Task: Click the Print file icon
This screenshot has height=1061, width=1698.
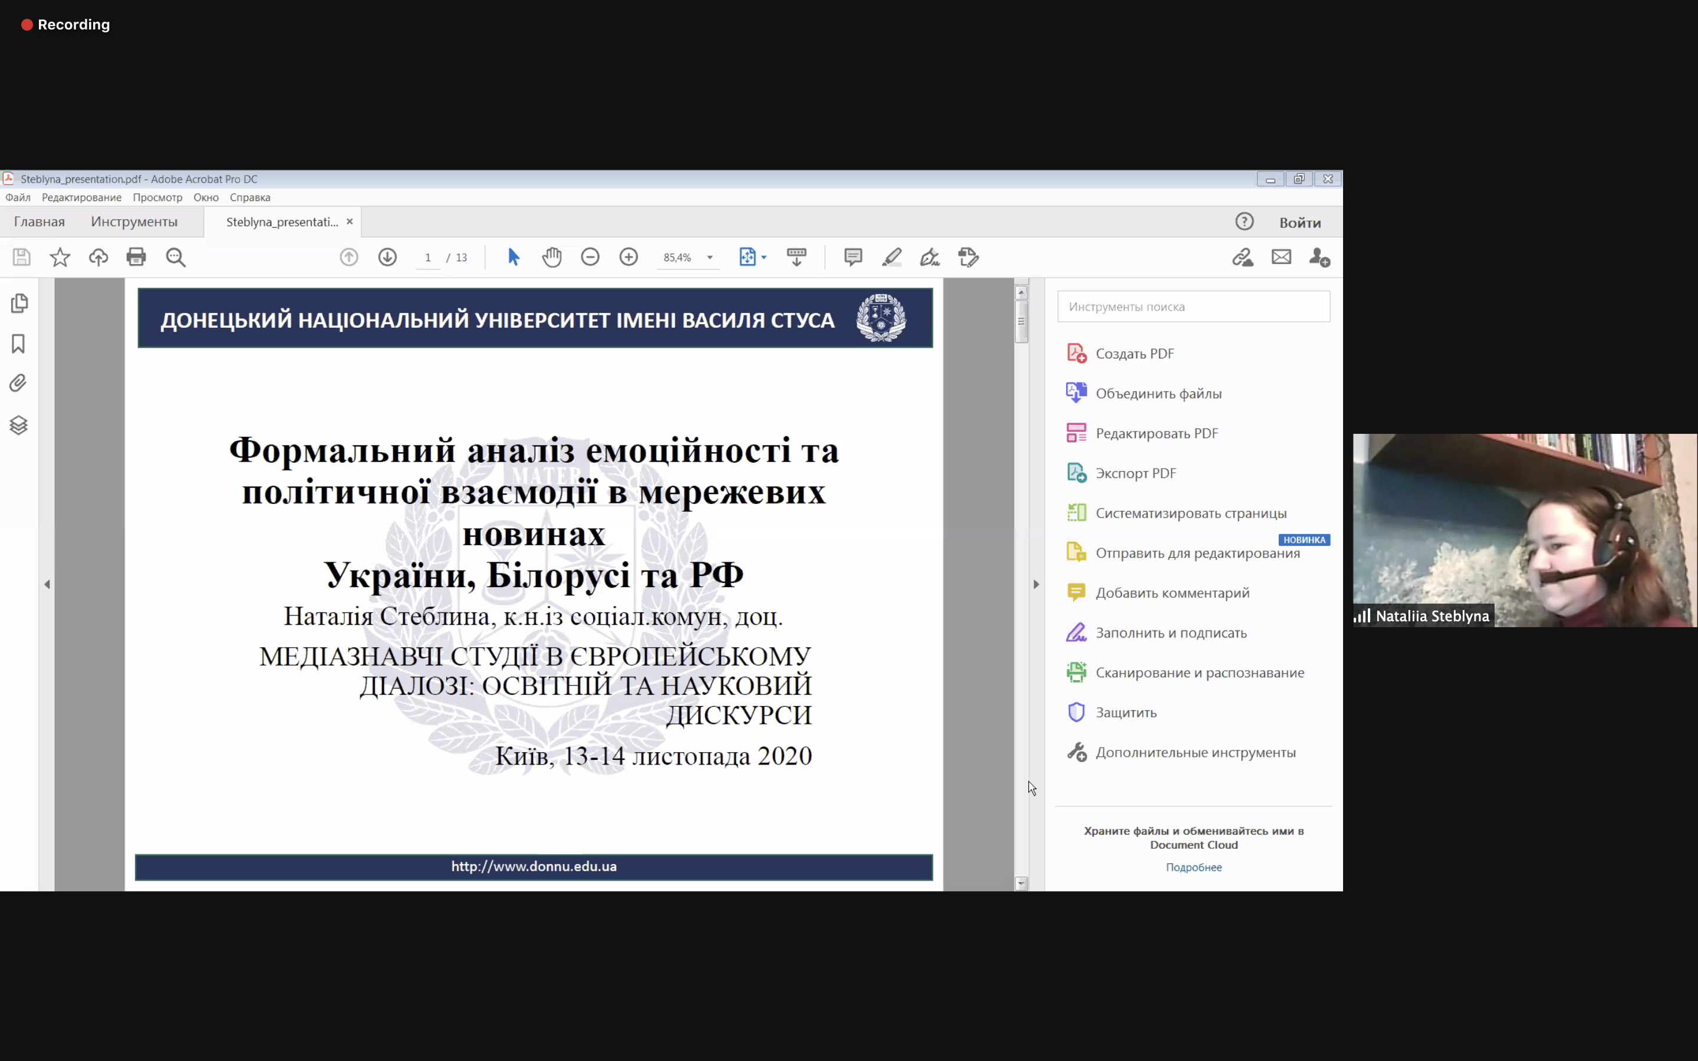Action: [136, 257]
